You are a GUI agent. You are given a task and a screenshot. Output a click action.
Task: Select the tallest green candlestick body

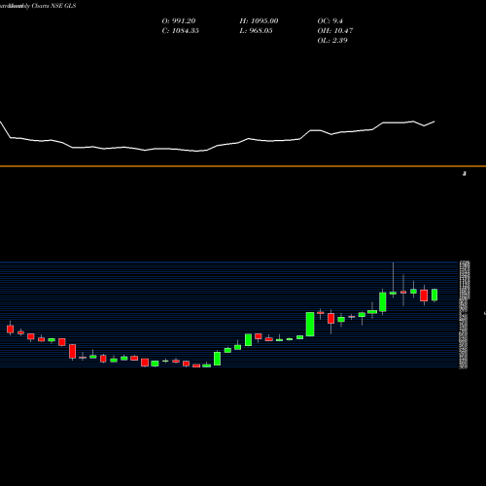pos(310,324)
